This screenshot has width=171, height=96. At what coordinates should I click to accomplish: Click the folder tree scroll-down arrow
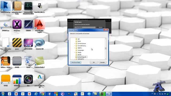coord(106,59)
